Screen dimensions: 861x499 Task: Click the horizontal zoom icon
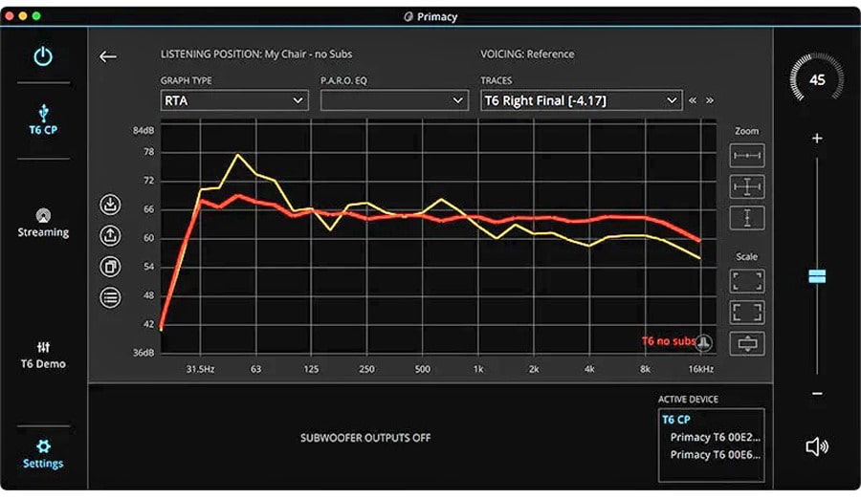747,156
